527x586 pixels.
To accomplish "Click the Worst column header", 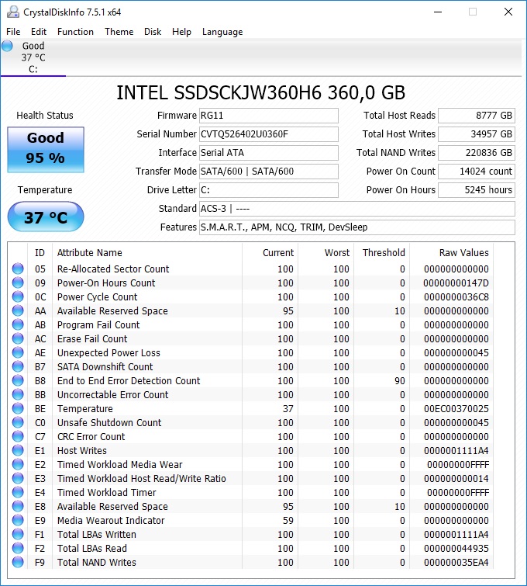I will point(325,253).
